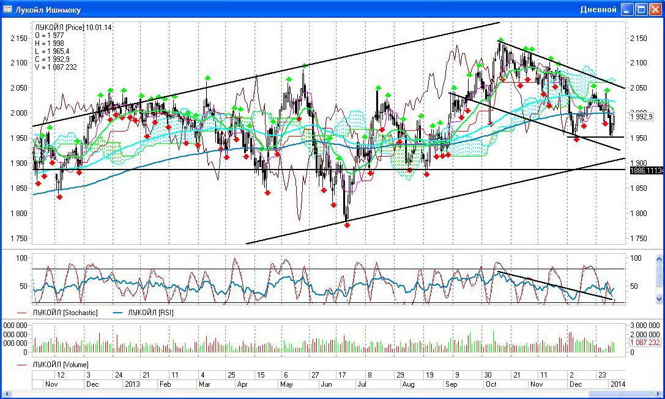Click the 50 label on left oscillator axis

pyautogui.click(x=23, y=286)
